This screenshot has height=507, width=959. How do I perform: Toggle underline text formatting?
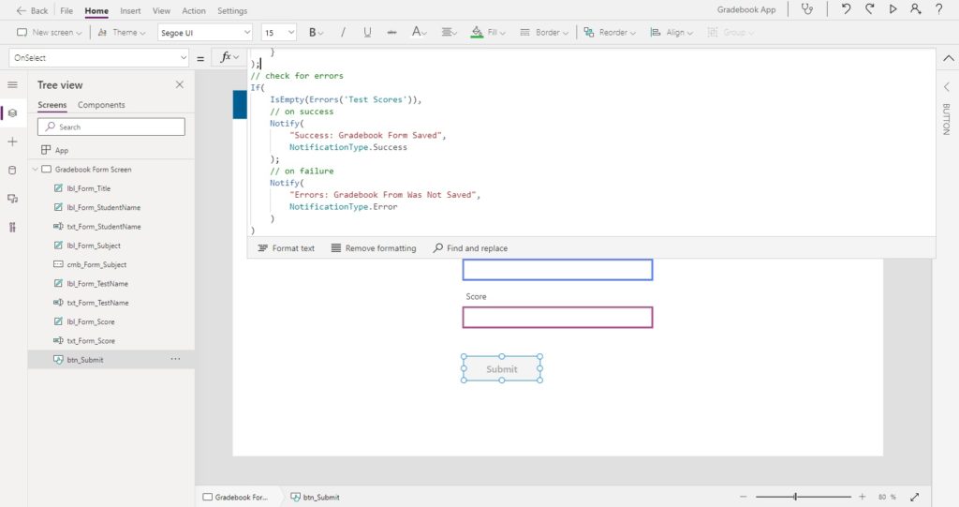click(367, 32)
